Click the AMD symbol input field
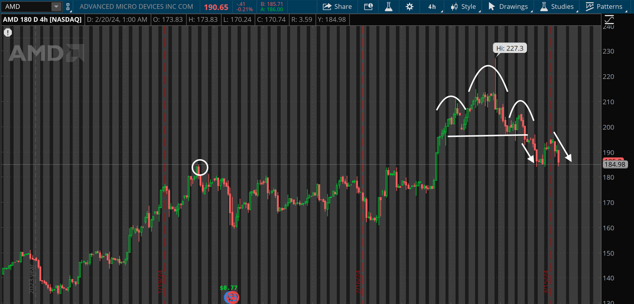Viewport: 634px width, 304px height. [27, 7]
